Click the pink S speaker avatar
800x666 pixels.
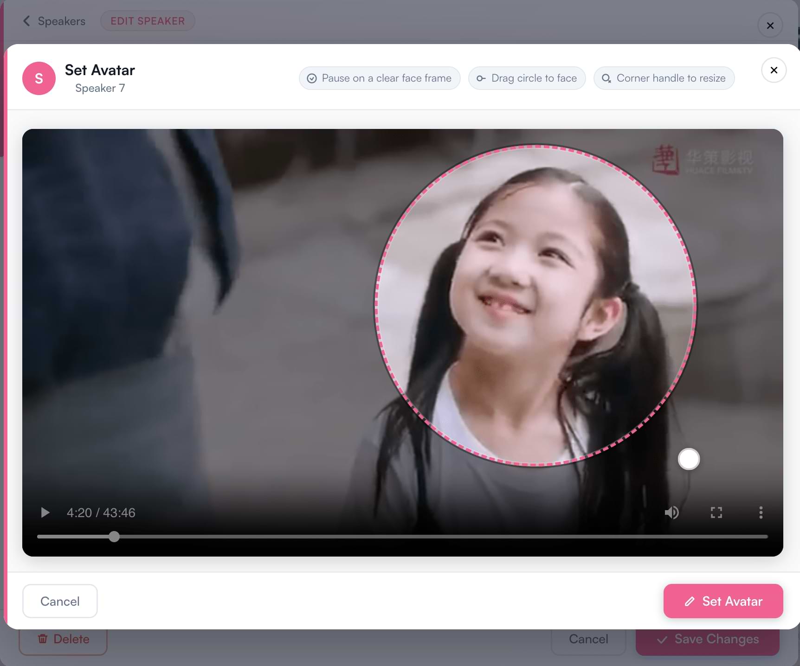tap(39, 78)
